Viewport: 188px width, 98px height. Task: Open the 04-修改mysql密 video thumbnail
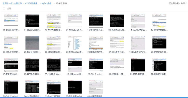point(32,20)
